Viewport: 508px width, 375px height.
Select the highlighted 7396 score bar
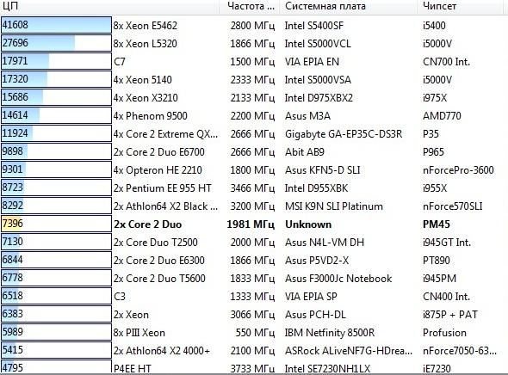point(56,224)
